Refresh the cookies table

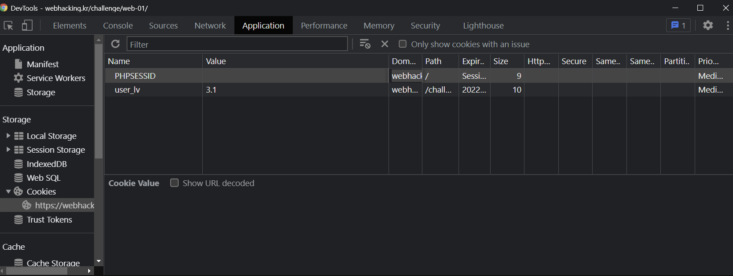[115, 44]
